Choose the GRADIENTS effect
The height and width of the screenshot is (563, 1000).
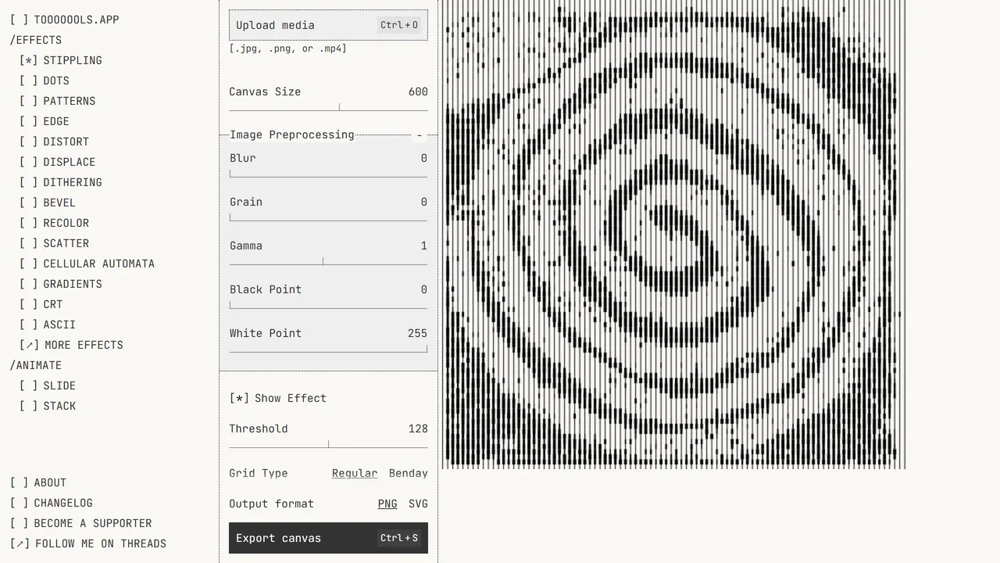61,284
